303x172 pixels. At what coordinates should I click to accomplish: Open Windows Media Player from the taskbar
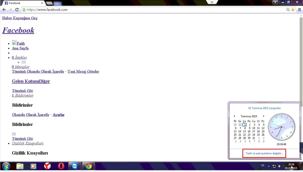pyautogui.click(x=34, y=166)
